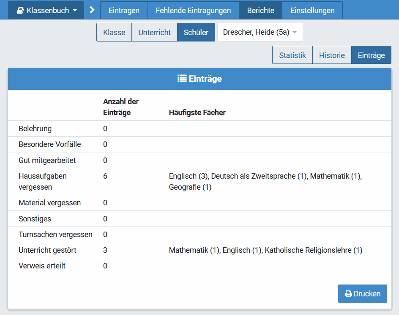The width and height of the screenshot is (399, 315).
Task: Click the student dropdown arrow
Action: point(295,32)
